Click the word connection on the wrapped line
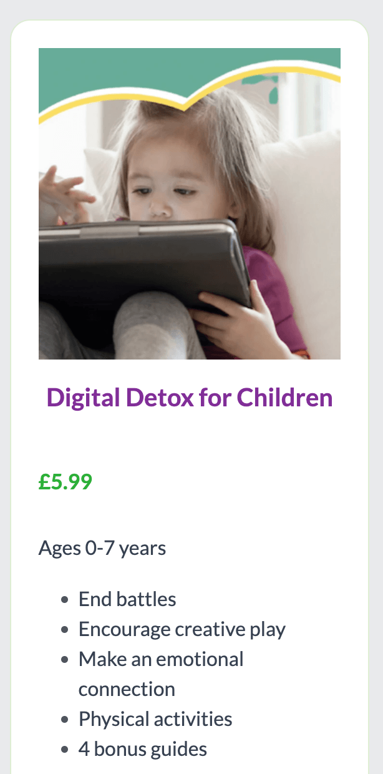This screenshot has height=774, width=383. [127, 689]
